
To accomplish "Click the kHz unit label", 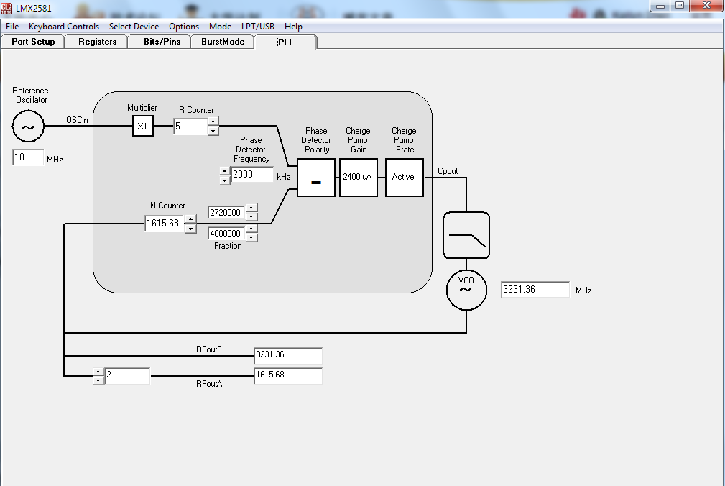I will (283, 177).
